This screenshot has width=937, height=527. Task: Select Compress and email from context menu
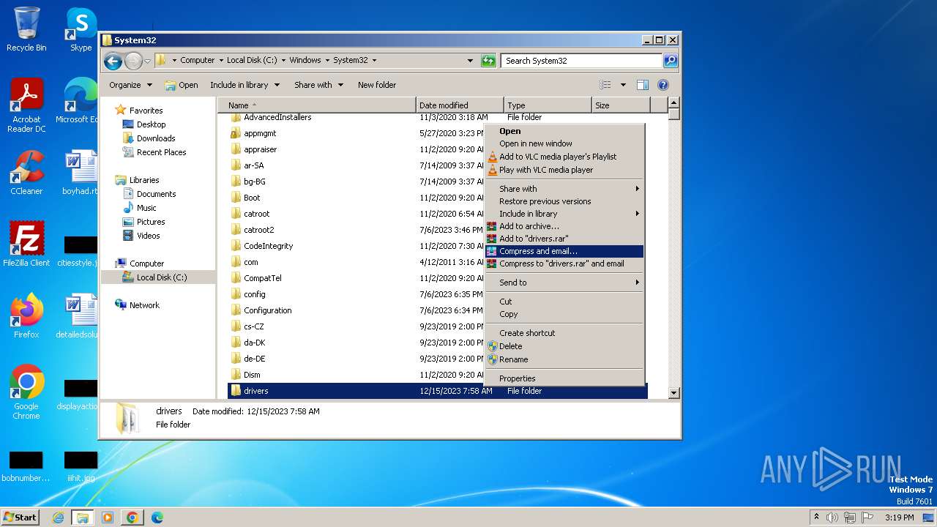coord(538,251)
